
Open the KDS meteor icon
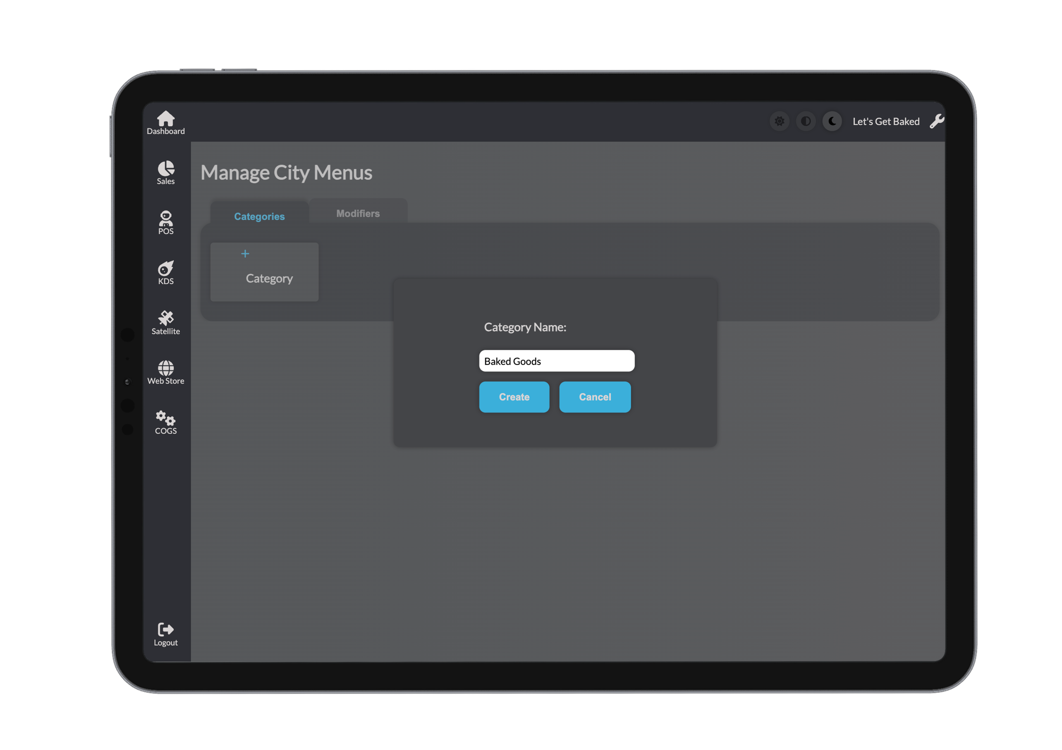pos(166,269)
